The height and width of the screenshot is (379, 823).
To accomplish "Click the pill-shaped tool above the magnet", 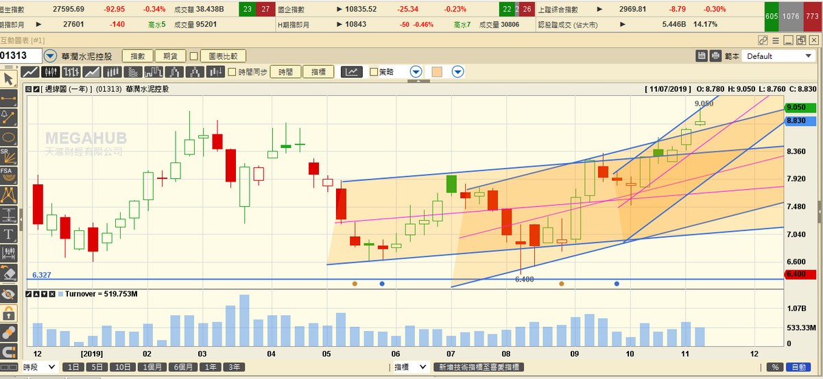I will [8, 333].
